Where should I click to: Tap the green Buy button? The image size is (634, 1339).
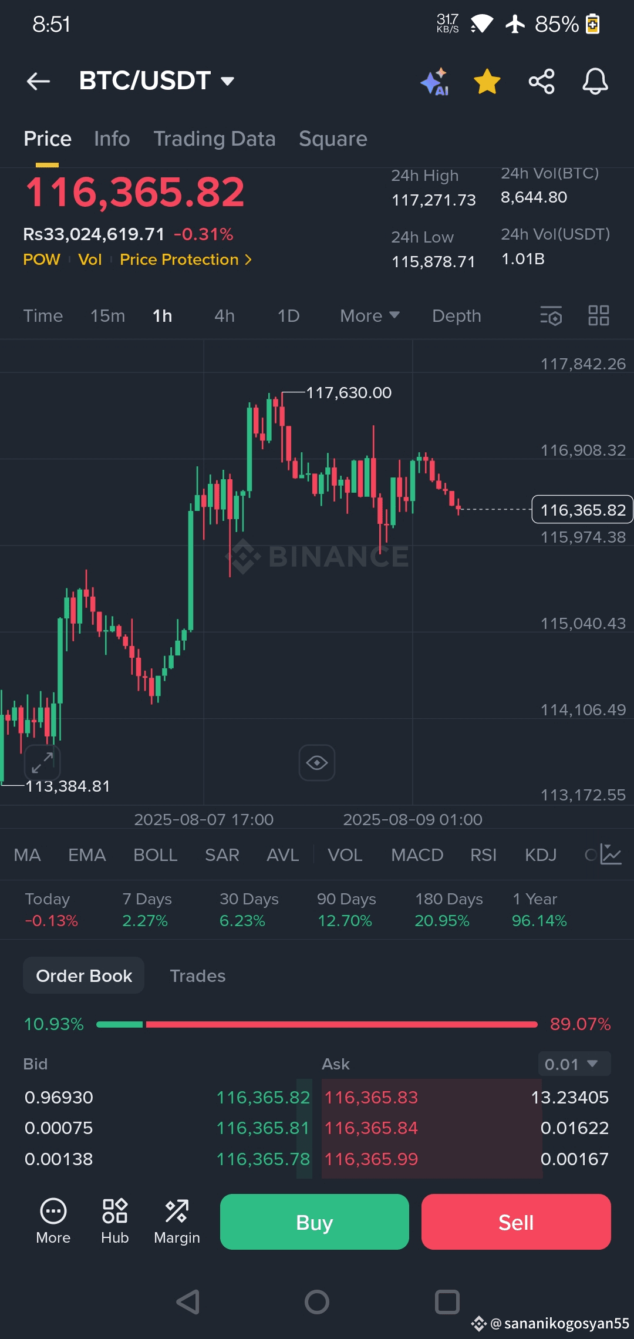coord(315,1222)
